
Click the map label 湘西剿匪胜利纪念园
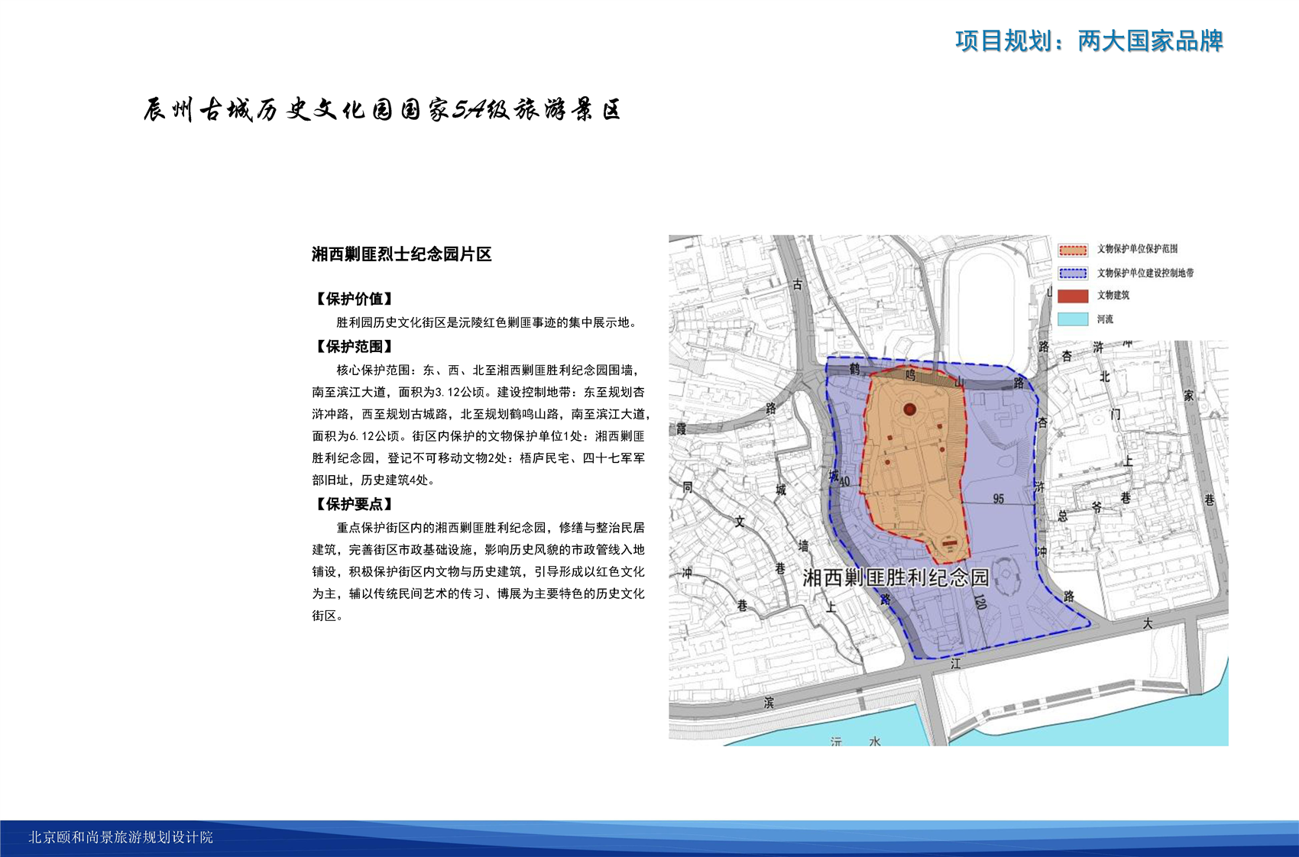point(896,577)
